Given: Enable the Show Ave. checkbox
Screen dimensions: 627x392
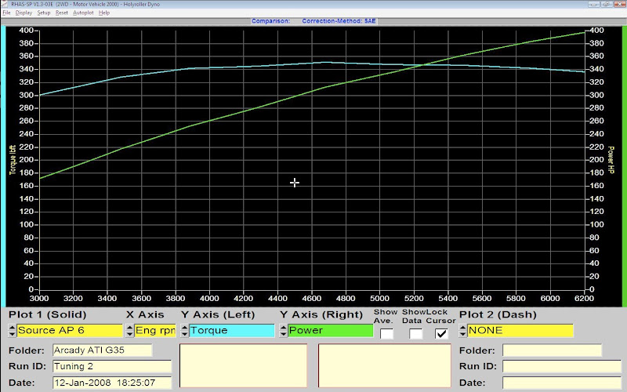Looking at the screenshot, I should [x=386, y=333].
